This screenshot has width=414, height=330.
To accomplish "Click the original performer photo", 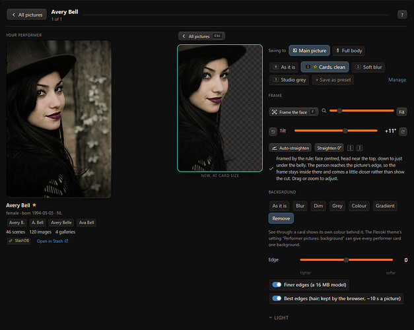I will coord(59,119).
